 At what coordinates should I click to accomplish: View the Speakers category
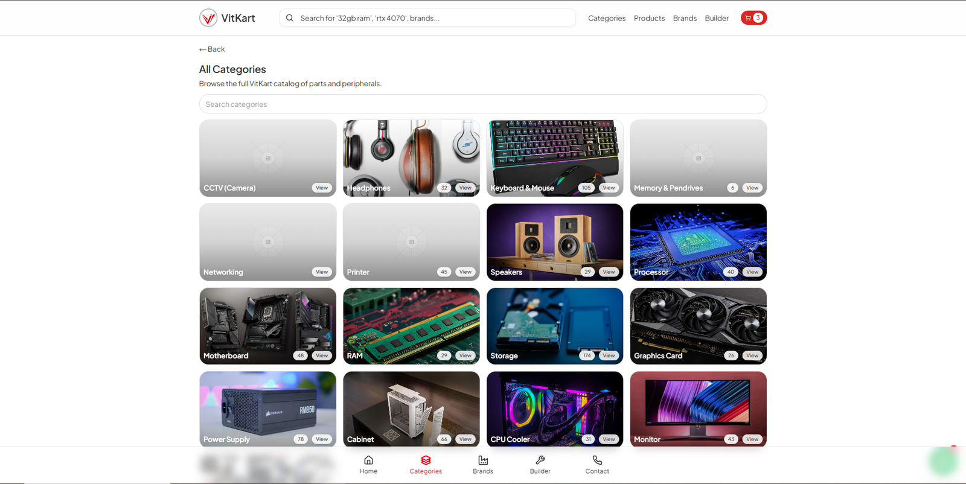(609, 272)
